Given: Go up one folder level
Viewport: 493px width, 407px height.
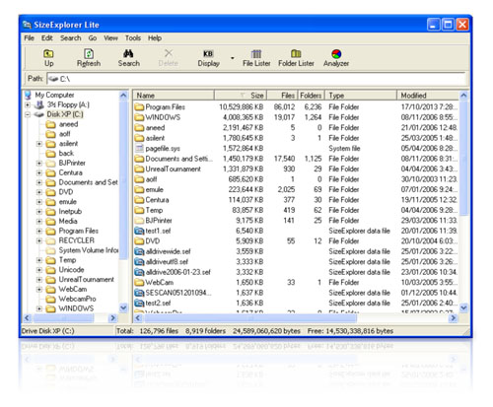Looking at the screenshot, I should click(x=48, y=58).
